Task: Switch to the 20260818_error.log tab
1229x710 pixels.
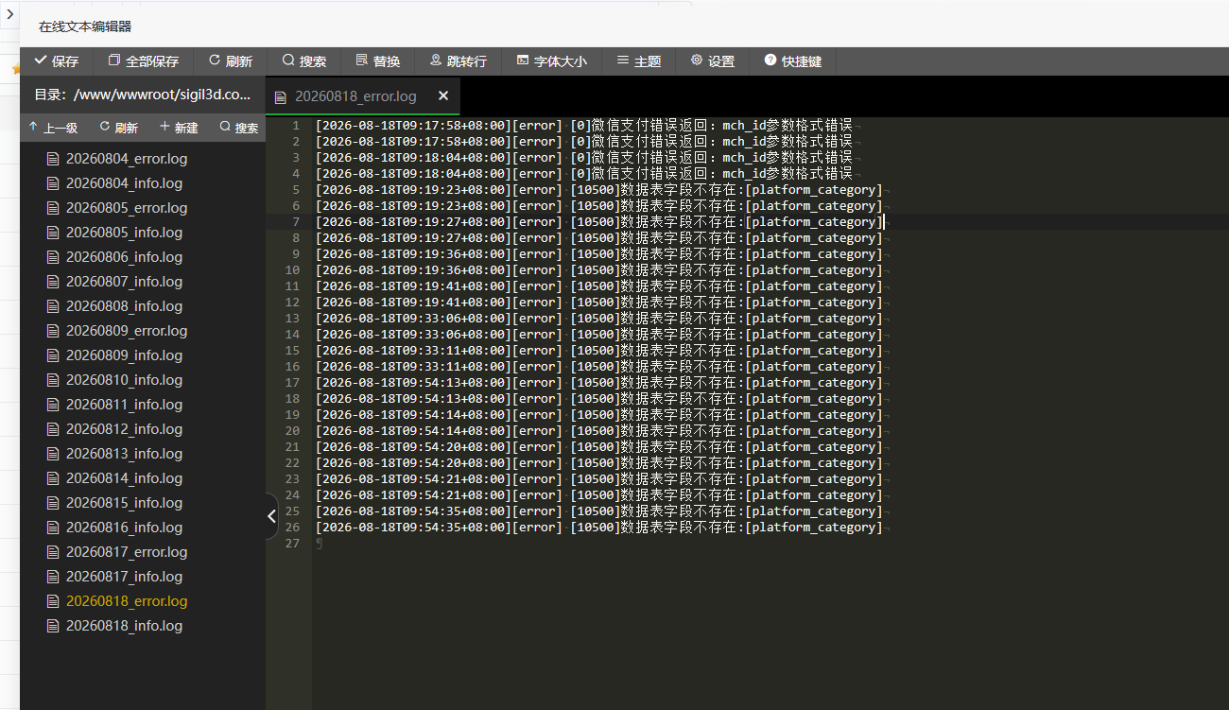Action: coord(355,96)
